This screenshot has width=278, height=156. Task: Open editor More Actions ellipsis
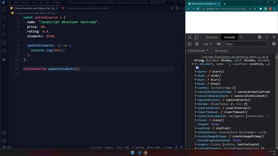point(182,8)
